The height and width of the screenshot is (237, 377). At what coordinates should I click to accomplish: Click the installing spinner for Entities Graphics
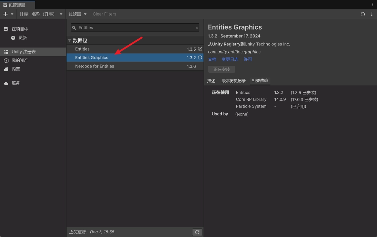[x=200, y=58]
